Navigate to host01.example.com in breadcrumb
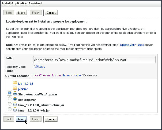The image size is (162, 130). 47,75
